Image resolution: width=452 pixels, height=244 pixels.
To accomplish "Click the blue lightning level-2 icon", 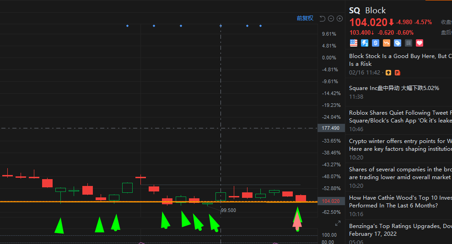I will pos(364,43).
